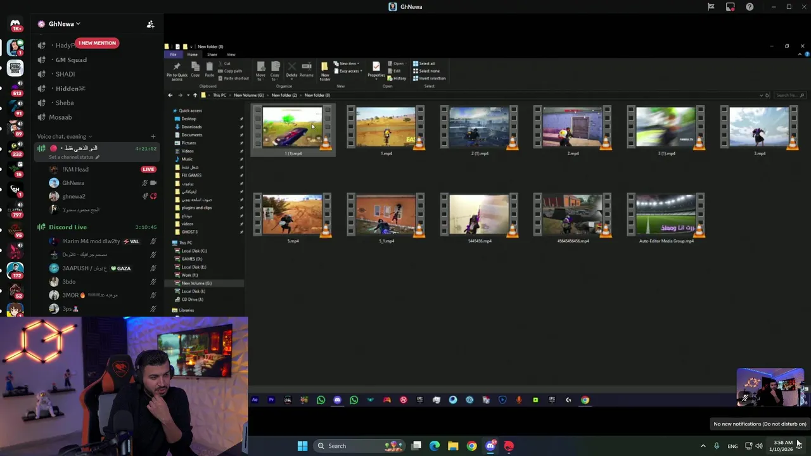Select Downloads in the navigation pane
The height and width of the screenshot is (456, 811).
[191, 127]
